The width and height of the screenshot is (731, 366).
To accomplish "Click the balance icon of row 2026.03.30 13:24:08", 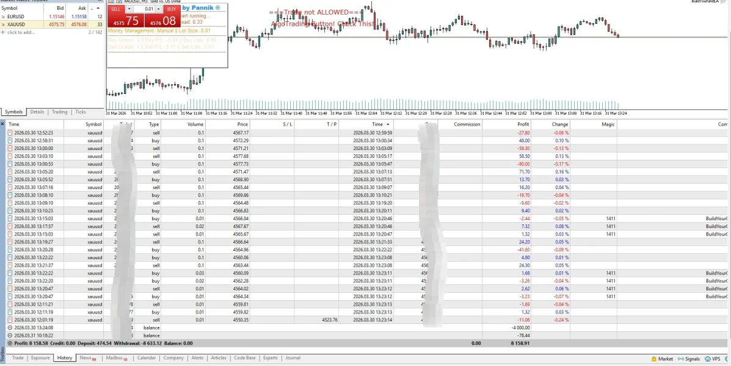I will tap(10, 328).
